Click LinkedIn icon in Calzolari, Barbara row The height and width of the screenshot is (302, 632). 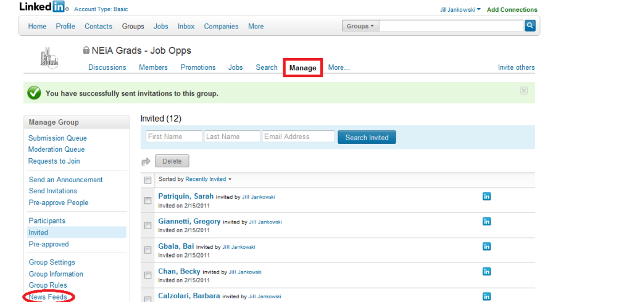pos(486,296)
